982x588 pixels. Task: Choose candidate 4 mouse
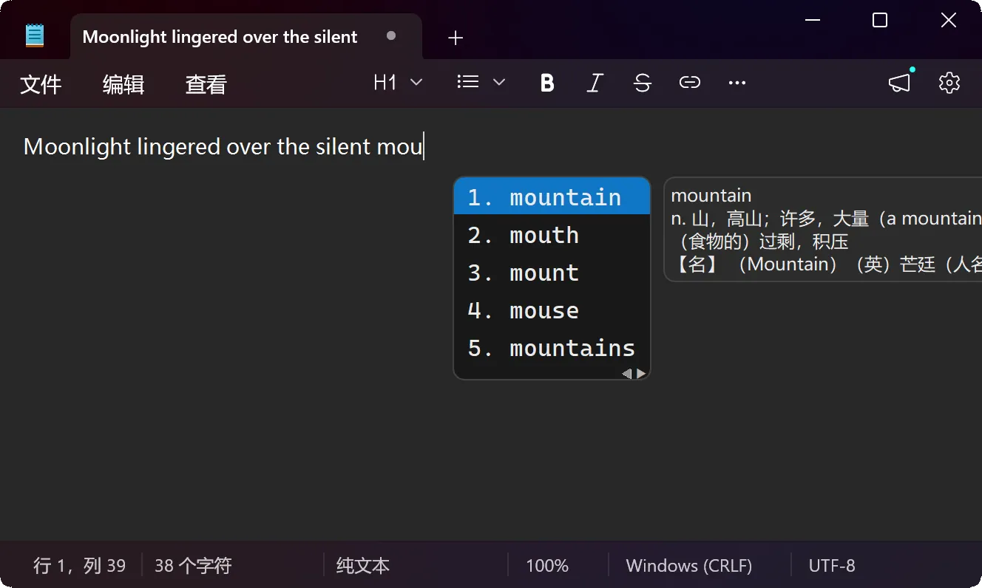[552, 310]
